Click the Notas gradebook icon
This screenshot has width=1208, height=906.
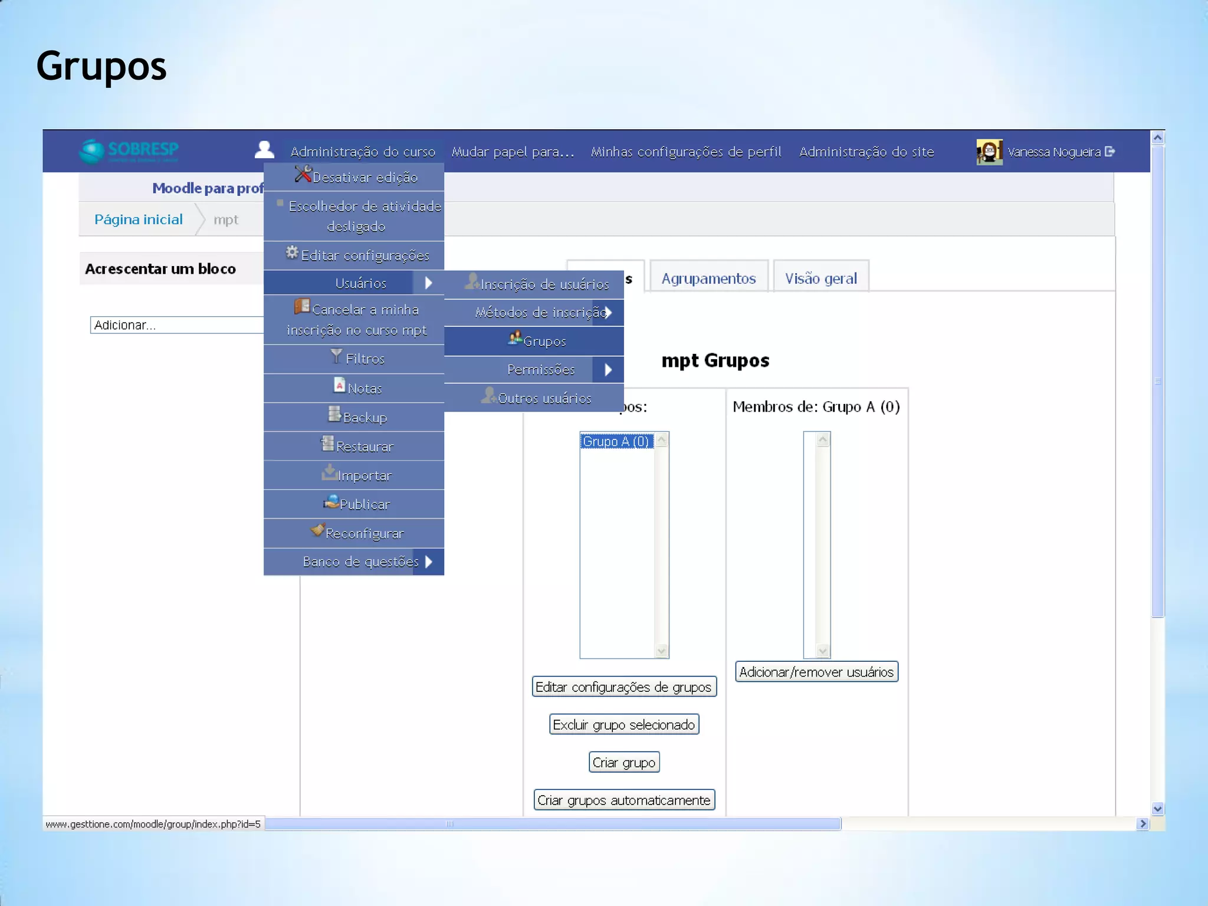click(339, 386)
